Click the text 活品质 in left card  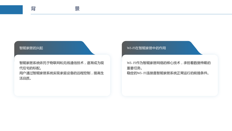pos(25,78)
